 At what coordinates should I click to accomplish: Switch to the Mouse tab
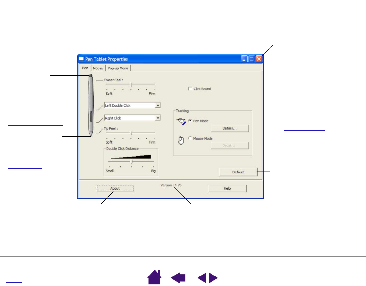(x=98, y=68)
